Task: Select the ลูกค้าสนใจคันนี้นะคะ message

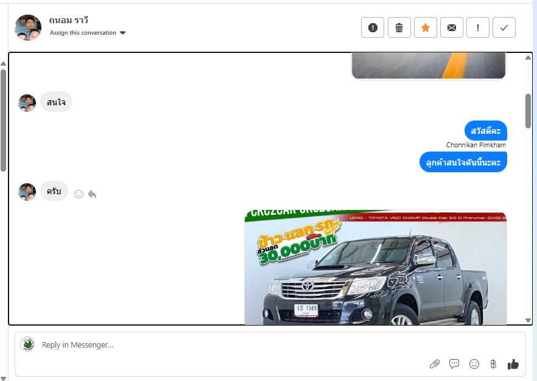Action: pyautogui.click(x=463, y=162)
